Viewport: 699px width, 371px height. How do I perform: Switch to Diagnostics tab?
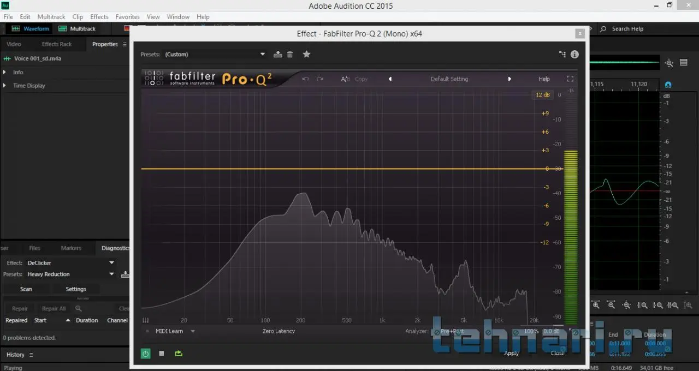coord(115,248)
